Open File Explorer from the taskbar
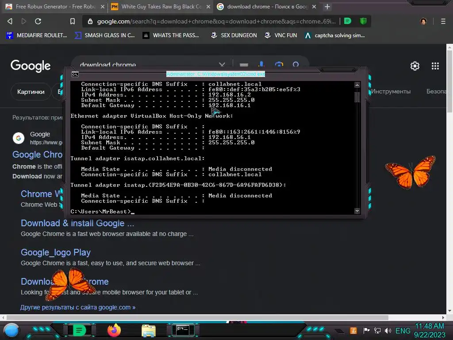This screenshot has width=453, height=340. (149, 330)
